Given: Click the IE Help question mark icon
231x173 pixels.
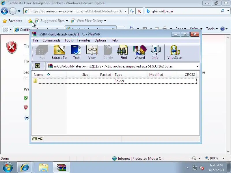Looking at the screenshot, I should pyautogui.click(x=222, y=29).
